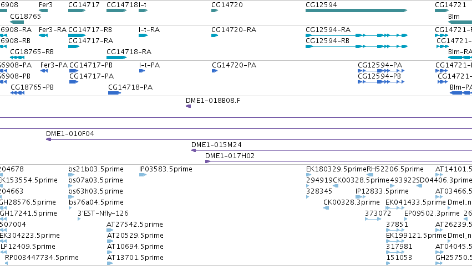Select the DME1-018B08.F purple marker
Screen dimensions: 472x266
click(189, 106)
